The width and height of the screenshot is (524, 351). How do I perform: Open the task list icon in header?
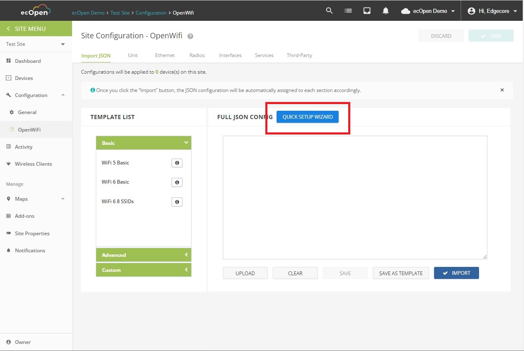click(348, 11)
